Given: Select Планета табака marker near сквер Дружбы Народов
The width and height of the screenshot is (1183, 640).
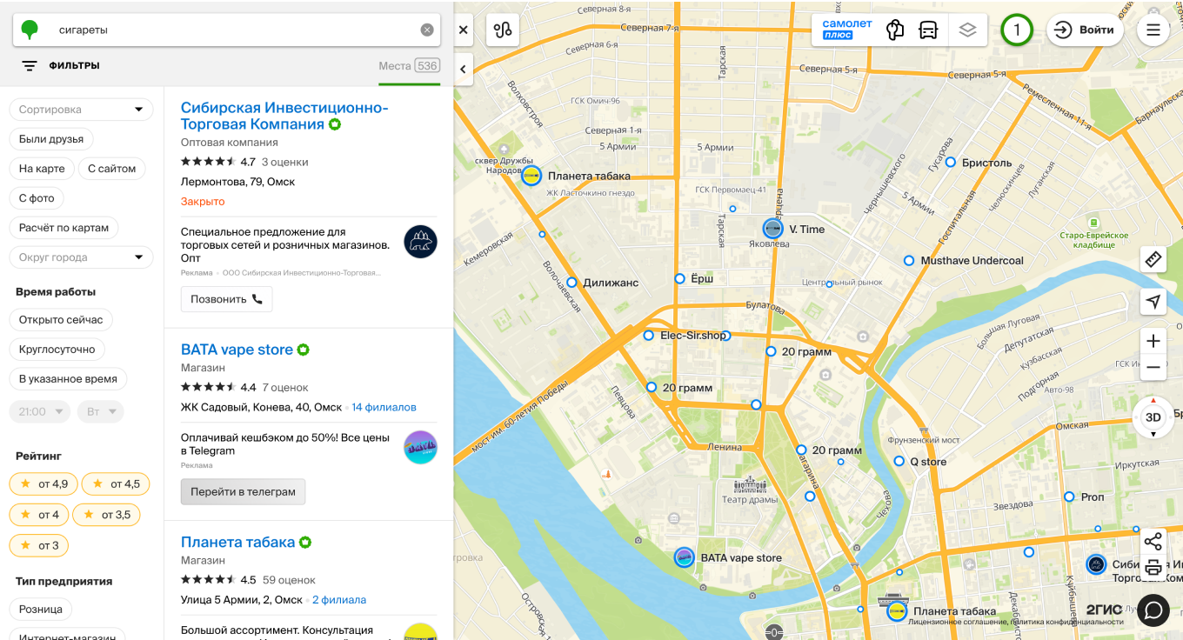Looking at the screenshot, I should tap(531, 176).
